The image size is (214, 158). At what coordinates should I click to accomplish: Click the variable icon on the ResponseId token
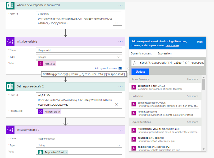[x=40, y=112]
